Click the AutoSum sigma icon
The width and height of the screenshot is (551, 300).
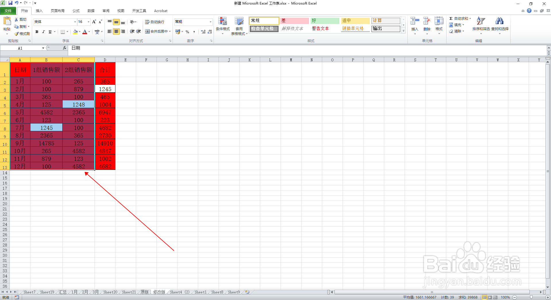451,19
